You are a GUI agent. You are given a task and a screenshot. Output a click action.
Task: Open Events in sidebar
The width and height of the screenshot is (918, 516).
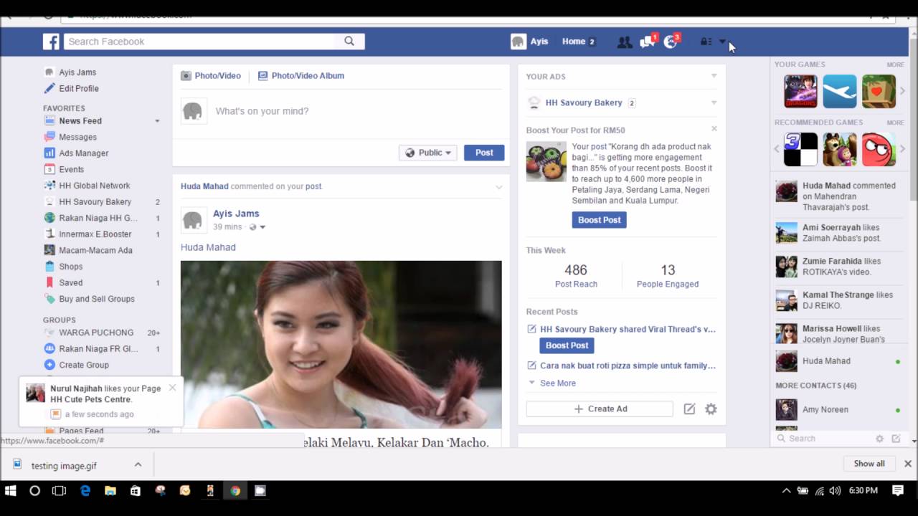72,169
